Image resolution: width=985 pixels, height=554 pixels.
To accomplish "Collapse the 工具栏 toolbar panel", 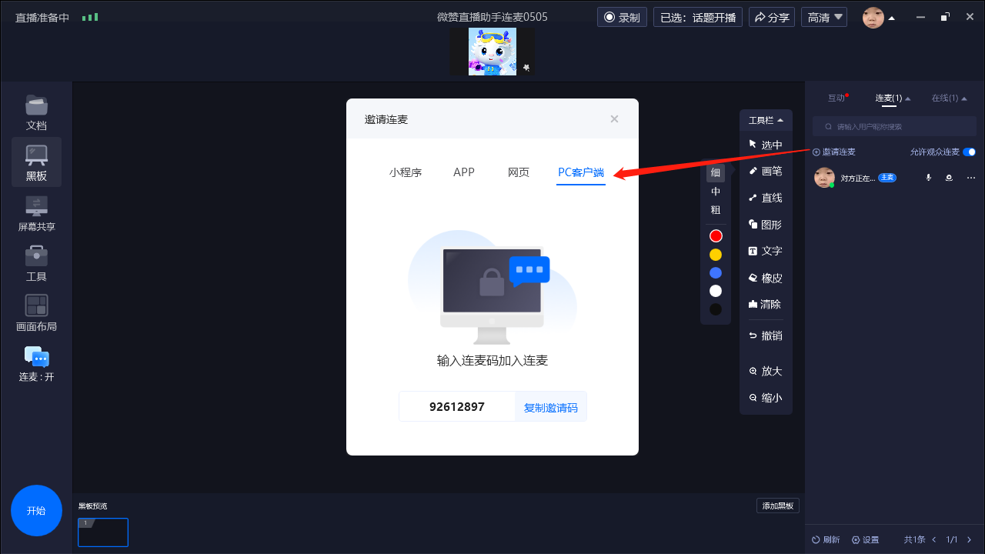I will (766, 120).
